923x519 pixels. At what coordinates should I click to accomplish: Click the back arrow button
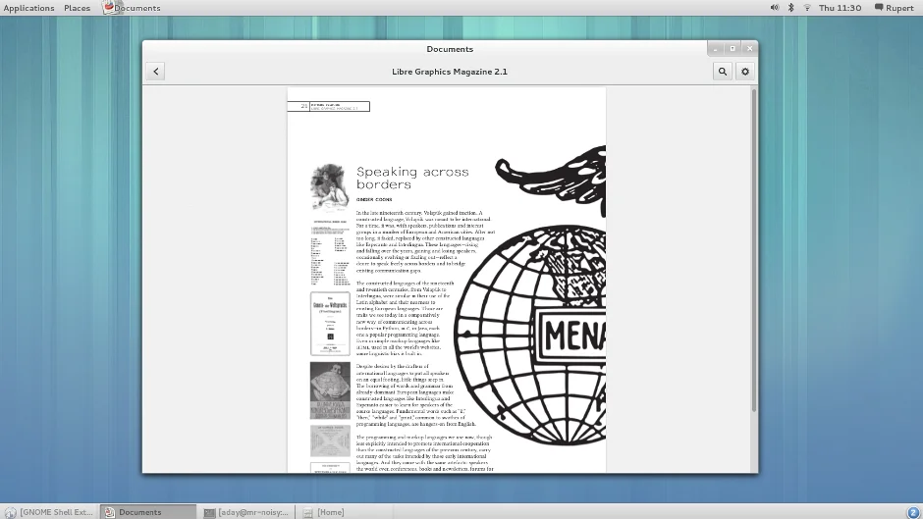click(155, 72)
